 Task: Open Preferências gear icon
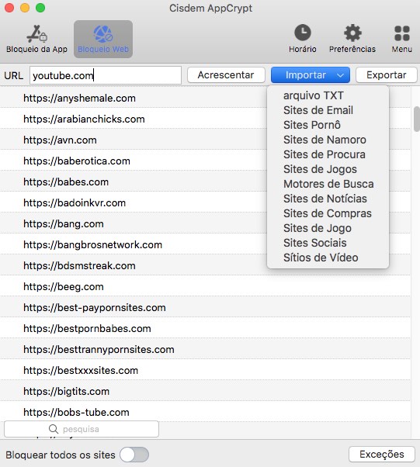coord(352,33)
